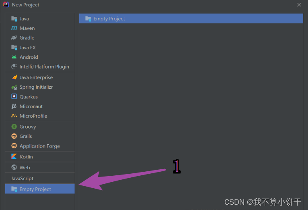Pick 'Gradle' from the generators list
Viewport: 308px width, 210px height.
click(x=27, y=37)
